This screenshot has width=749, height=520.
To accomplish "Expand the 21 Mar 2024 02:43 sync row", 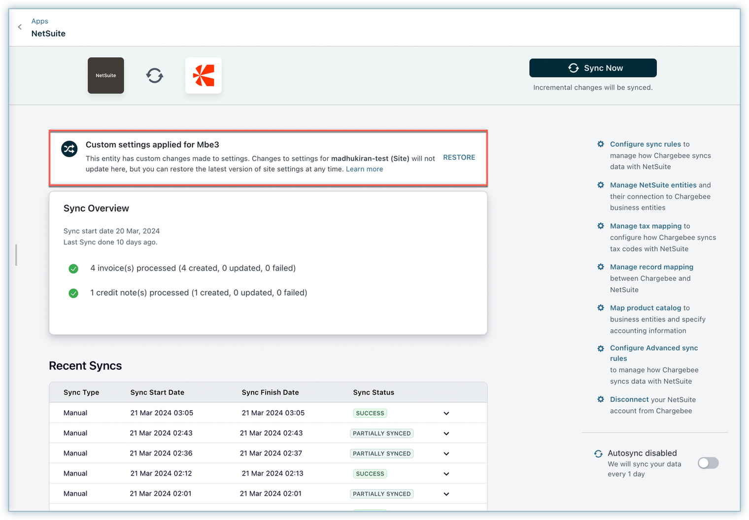I will coord(446,434).
